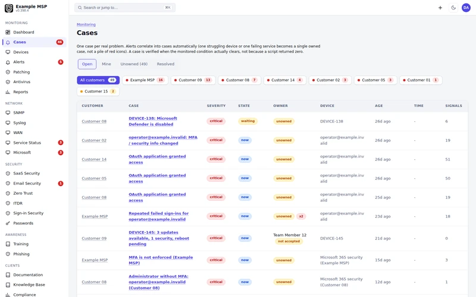Filter cases by Customer 05 chip

click(x=375, y=80)
